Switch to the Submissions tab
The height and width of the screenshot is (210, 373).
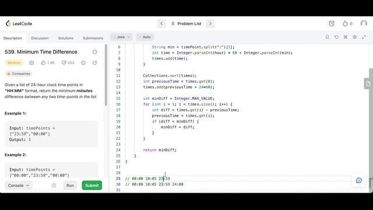click(x=93, y=38)
